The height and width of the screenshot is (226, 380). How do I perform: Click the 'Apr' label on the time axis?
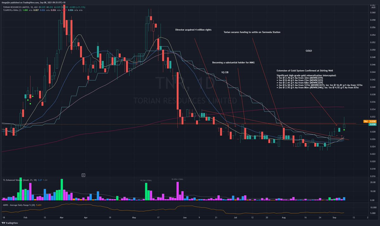click(86, 218)
